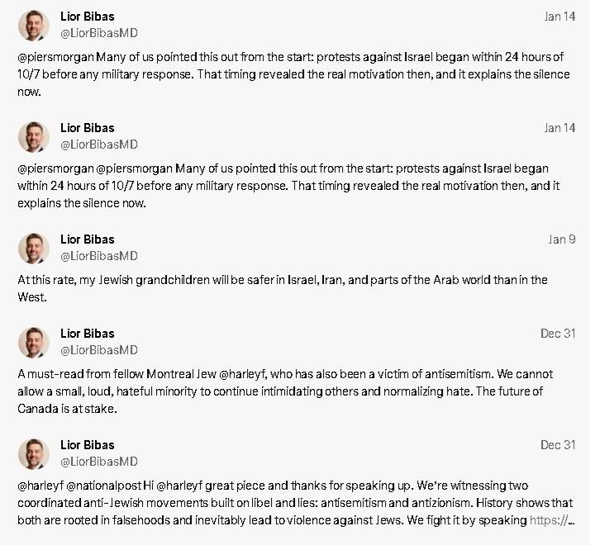The image size is (590, 545).
Task: Open the @piersmorgan mention in the first tweet
Action: click(55, 57)
